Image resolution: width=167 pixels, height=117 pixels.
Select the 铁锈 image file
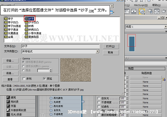[29, 26]
